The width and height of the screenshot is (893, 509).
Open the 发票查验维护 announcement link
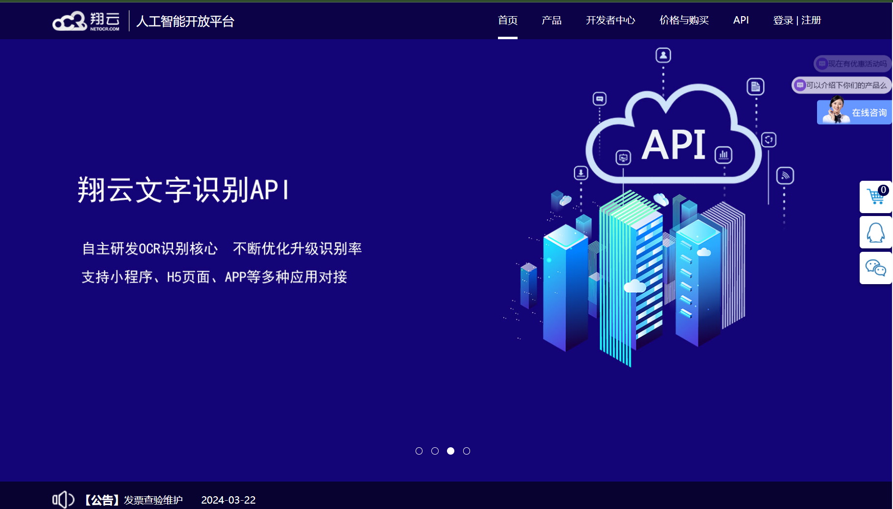click(153, 500)
